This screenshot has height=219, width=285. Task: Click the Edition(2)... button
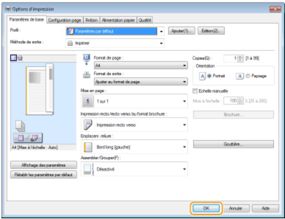point(211,31)
